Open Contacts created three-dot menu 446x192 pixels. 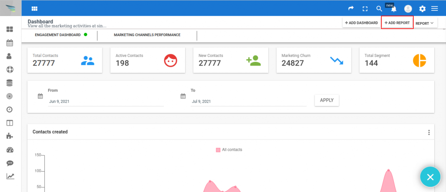tap(429, 132)
